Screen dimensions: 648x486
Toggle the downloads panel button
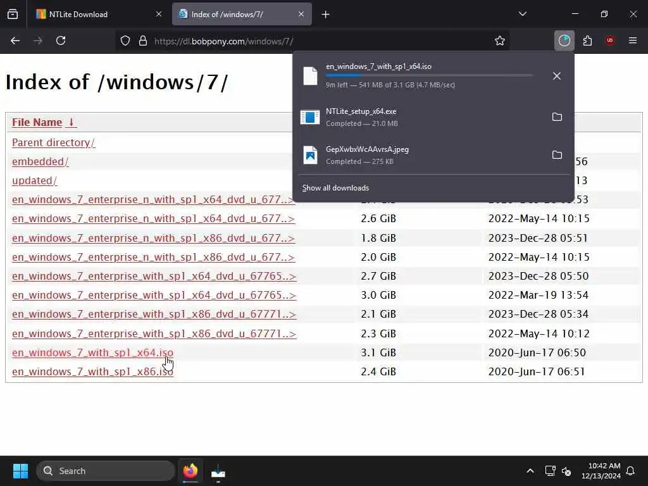564,40
